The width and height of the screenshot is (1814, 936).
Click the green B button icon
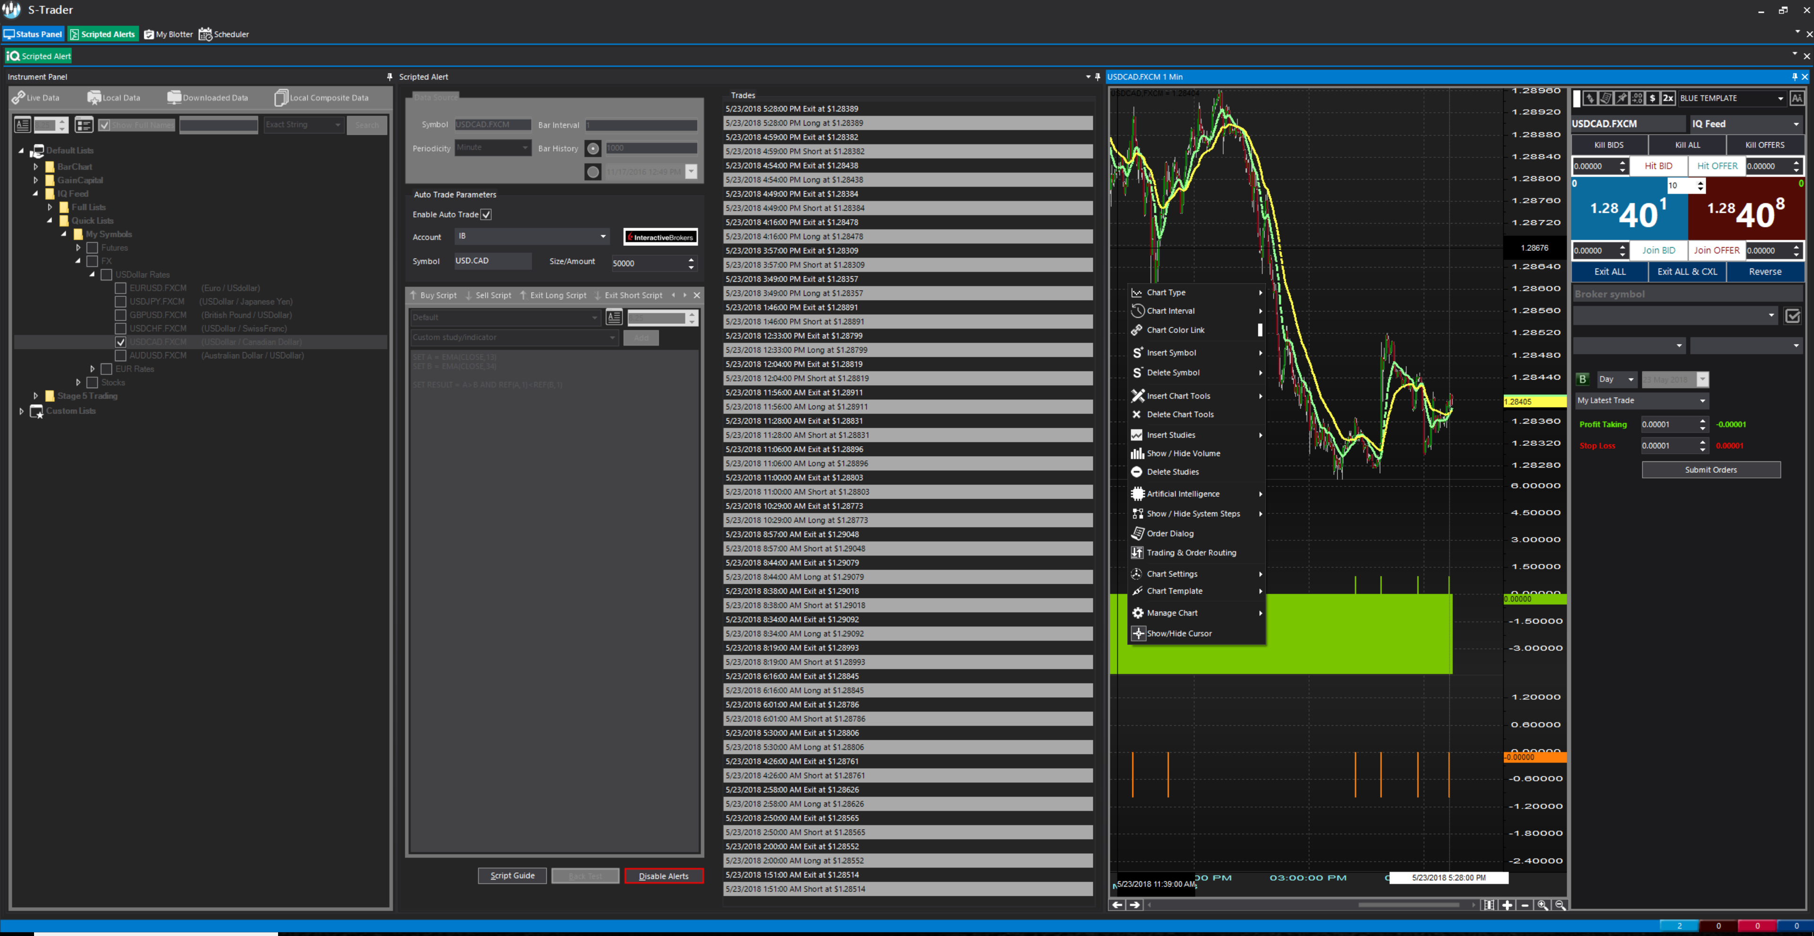coord(1582,379)
